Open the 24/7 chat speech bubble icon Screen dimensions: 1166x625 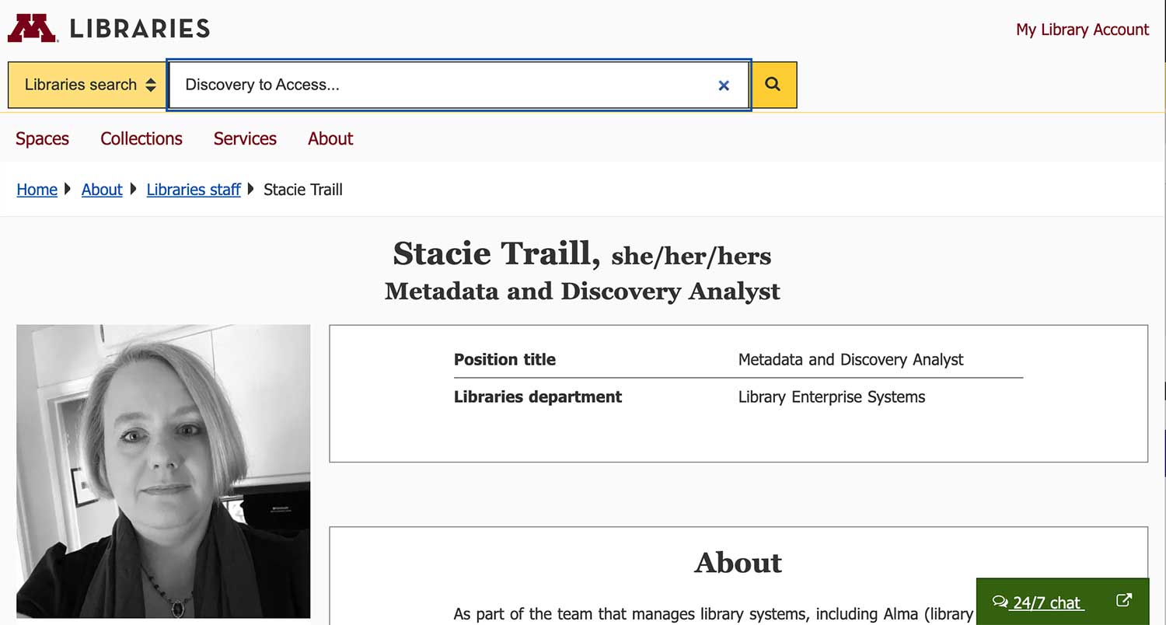(x=1000, y=602)
